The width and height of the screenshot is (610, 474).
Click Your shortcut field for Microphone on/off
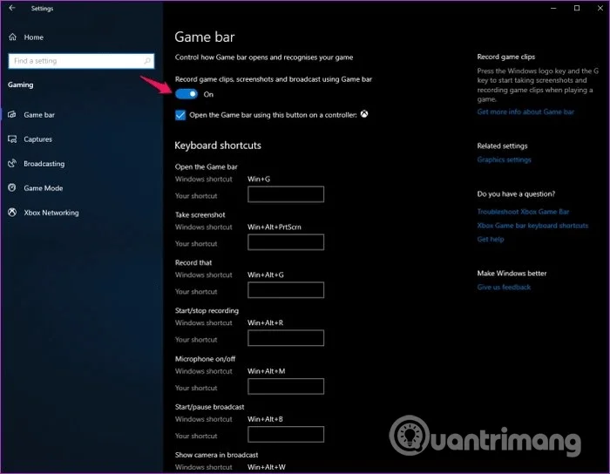[286, 386]
